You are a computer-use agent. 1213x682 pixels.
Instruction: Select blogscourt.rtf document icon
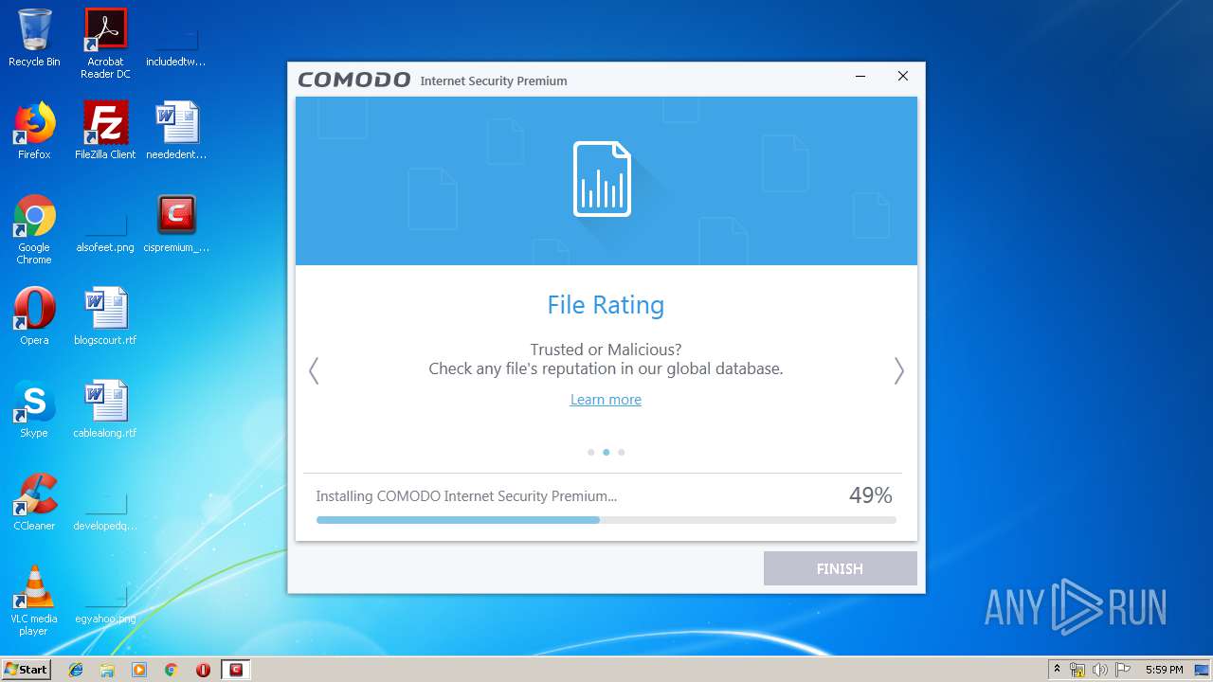[x=105, y=316]
